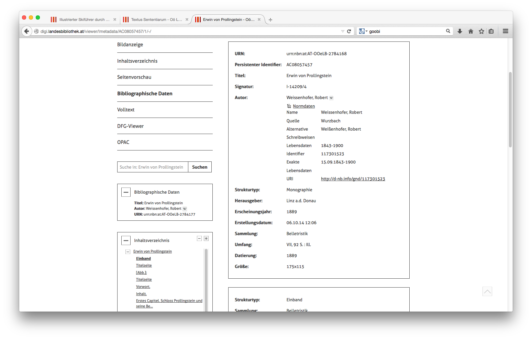Click the Umfang value VII, 92 S. : Ill.
The height and width of the screenshot is (339, 532).
pos(299,244)
